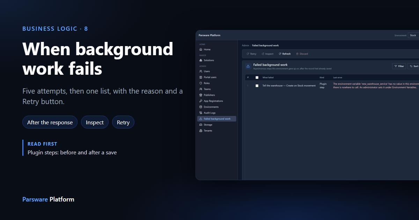Open Publishers via its storefront icon
The image size is (419, 220).
coord(200,95)
